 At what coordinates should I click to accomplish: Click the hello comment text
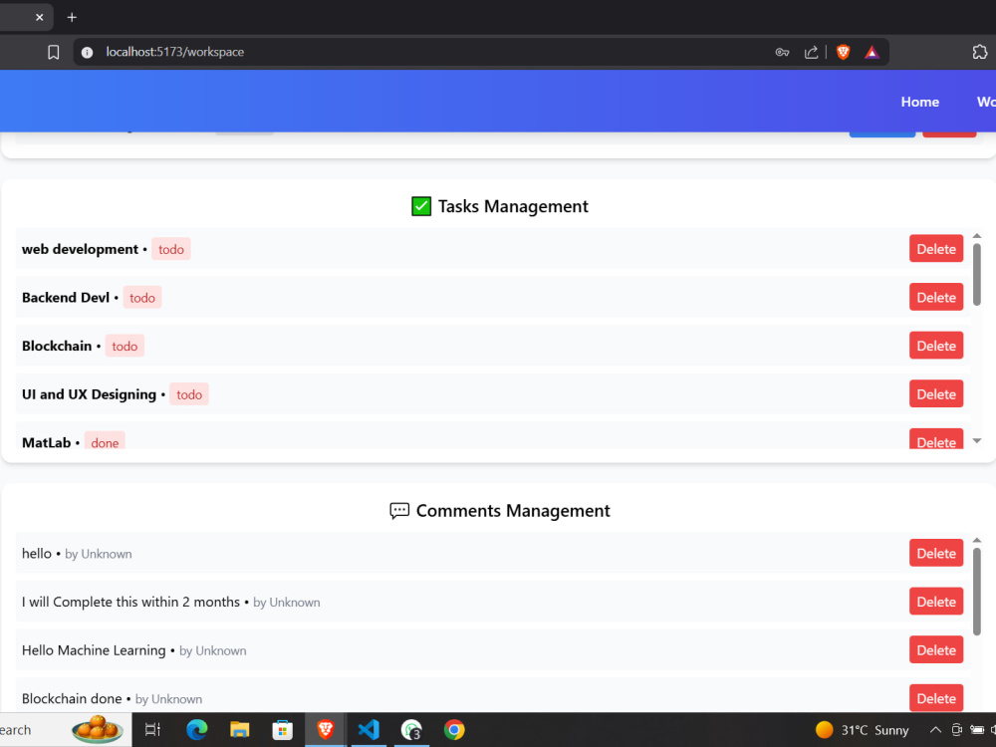click(x=36, y=553)
